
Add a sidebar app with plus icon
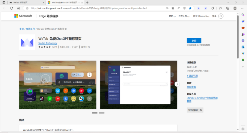tap(243, 67)
